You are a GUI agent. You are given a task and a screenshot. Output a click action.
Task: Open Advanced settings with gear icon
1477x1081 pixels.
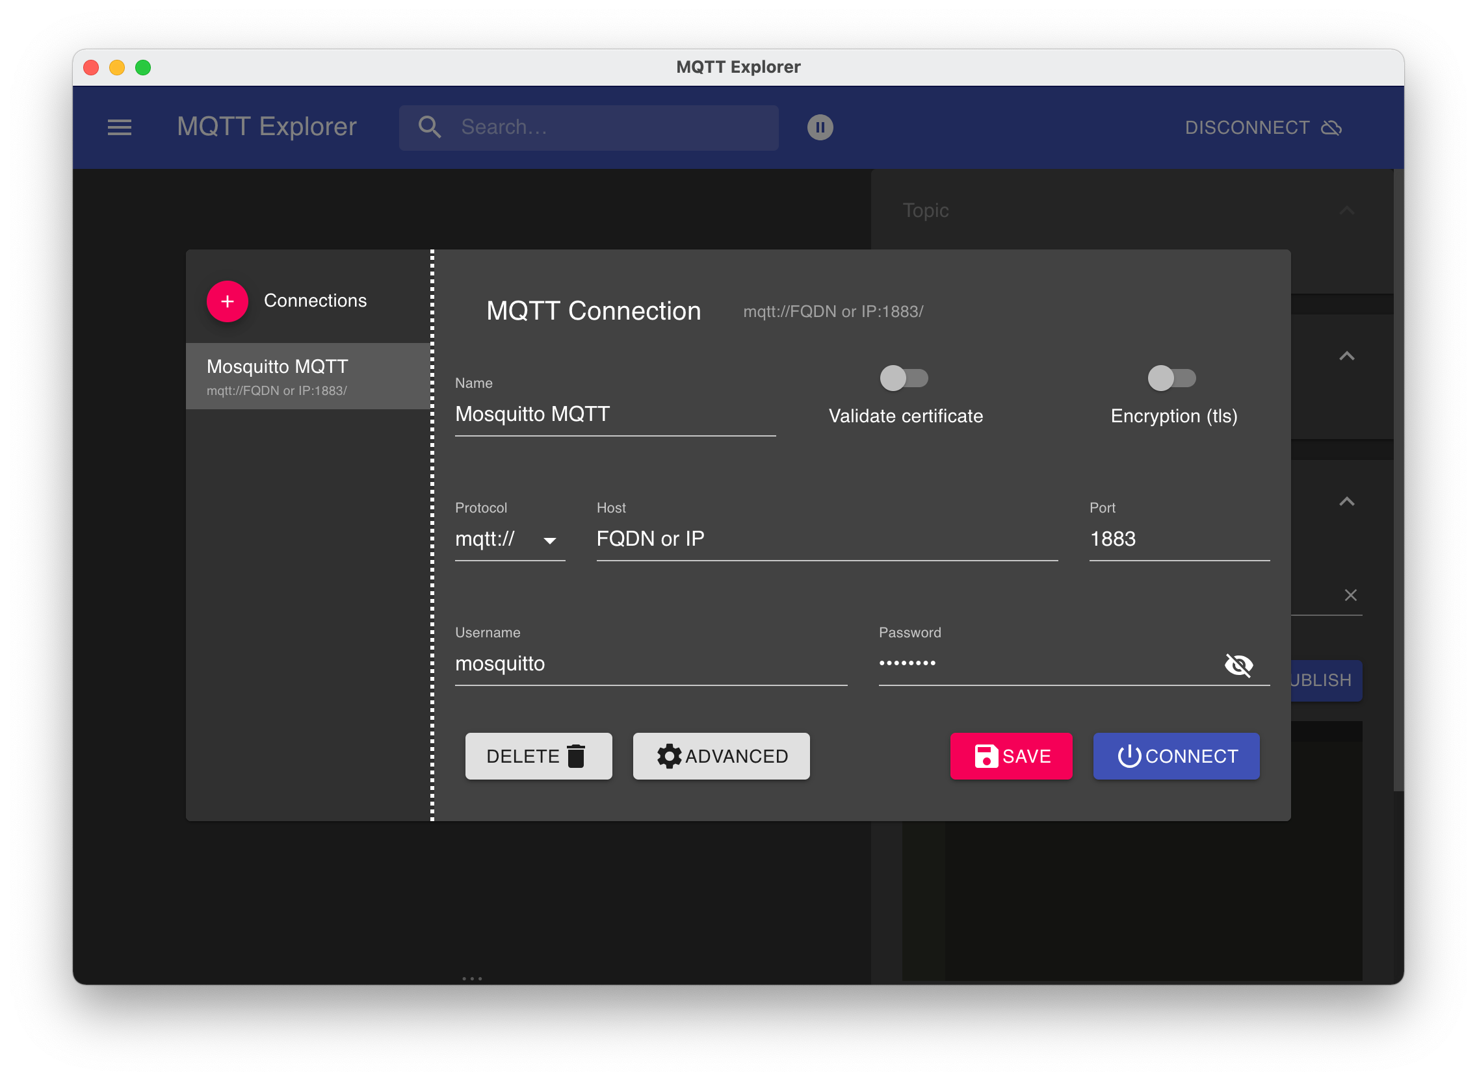click(x=721, y=756)
